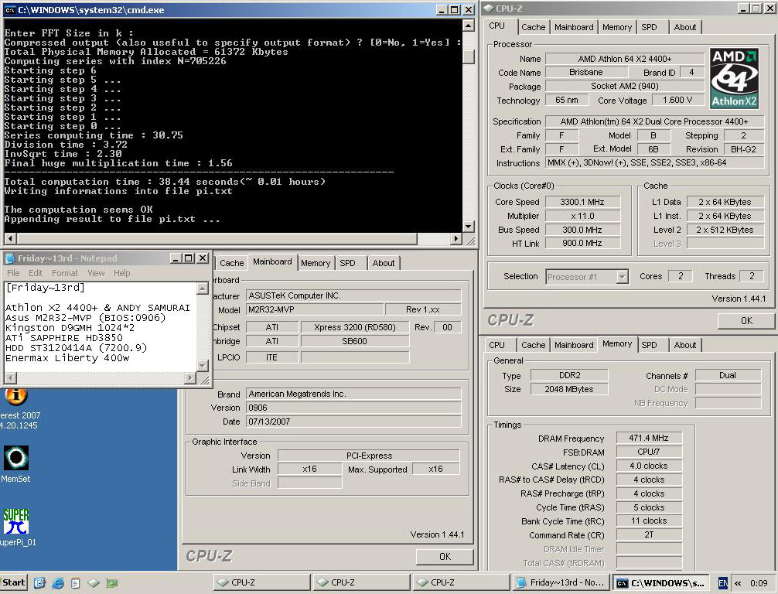The image size is (778, 594).
Task: Open Memory tab in top CPU-Z window
Action: [616, 27]
